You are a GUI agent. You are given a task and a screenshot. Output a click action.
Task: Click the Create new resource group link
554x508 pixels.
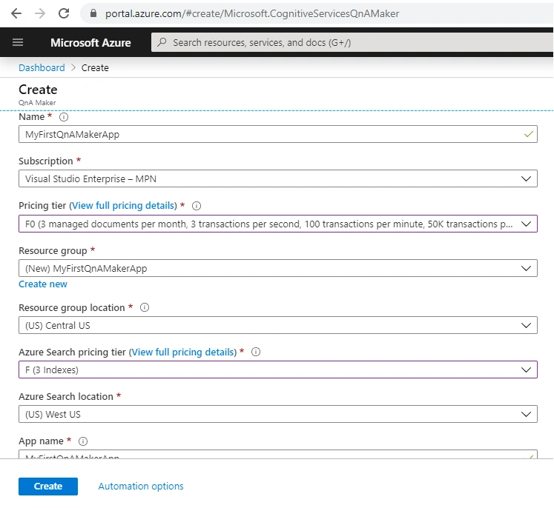43,284
